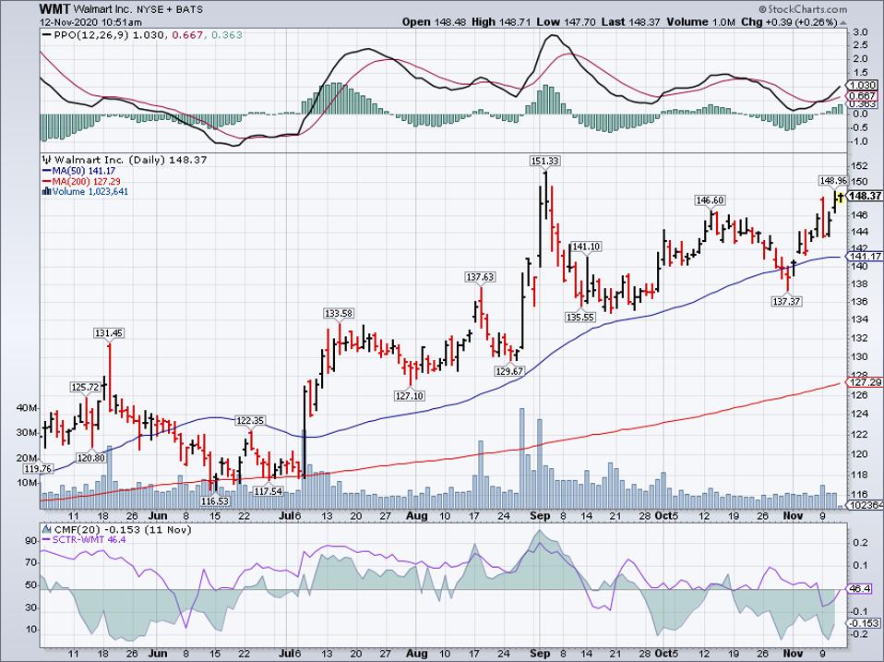
Task: Click the 135.55 low price annotation
Action: (580, 317)
